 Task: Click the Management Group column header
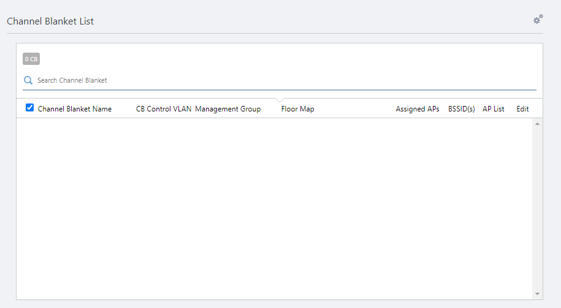click(x=227, y=109)
